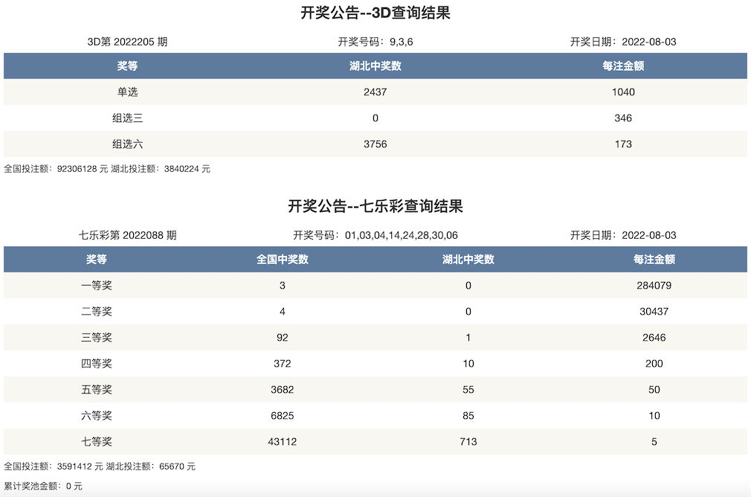
Task: Click the 组选六 winners count 3756
Action: [375, 144]
